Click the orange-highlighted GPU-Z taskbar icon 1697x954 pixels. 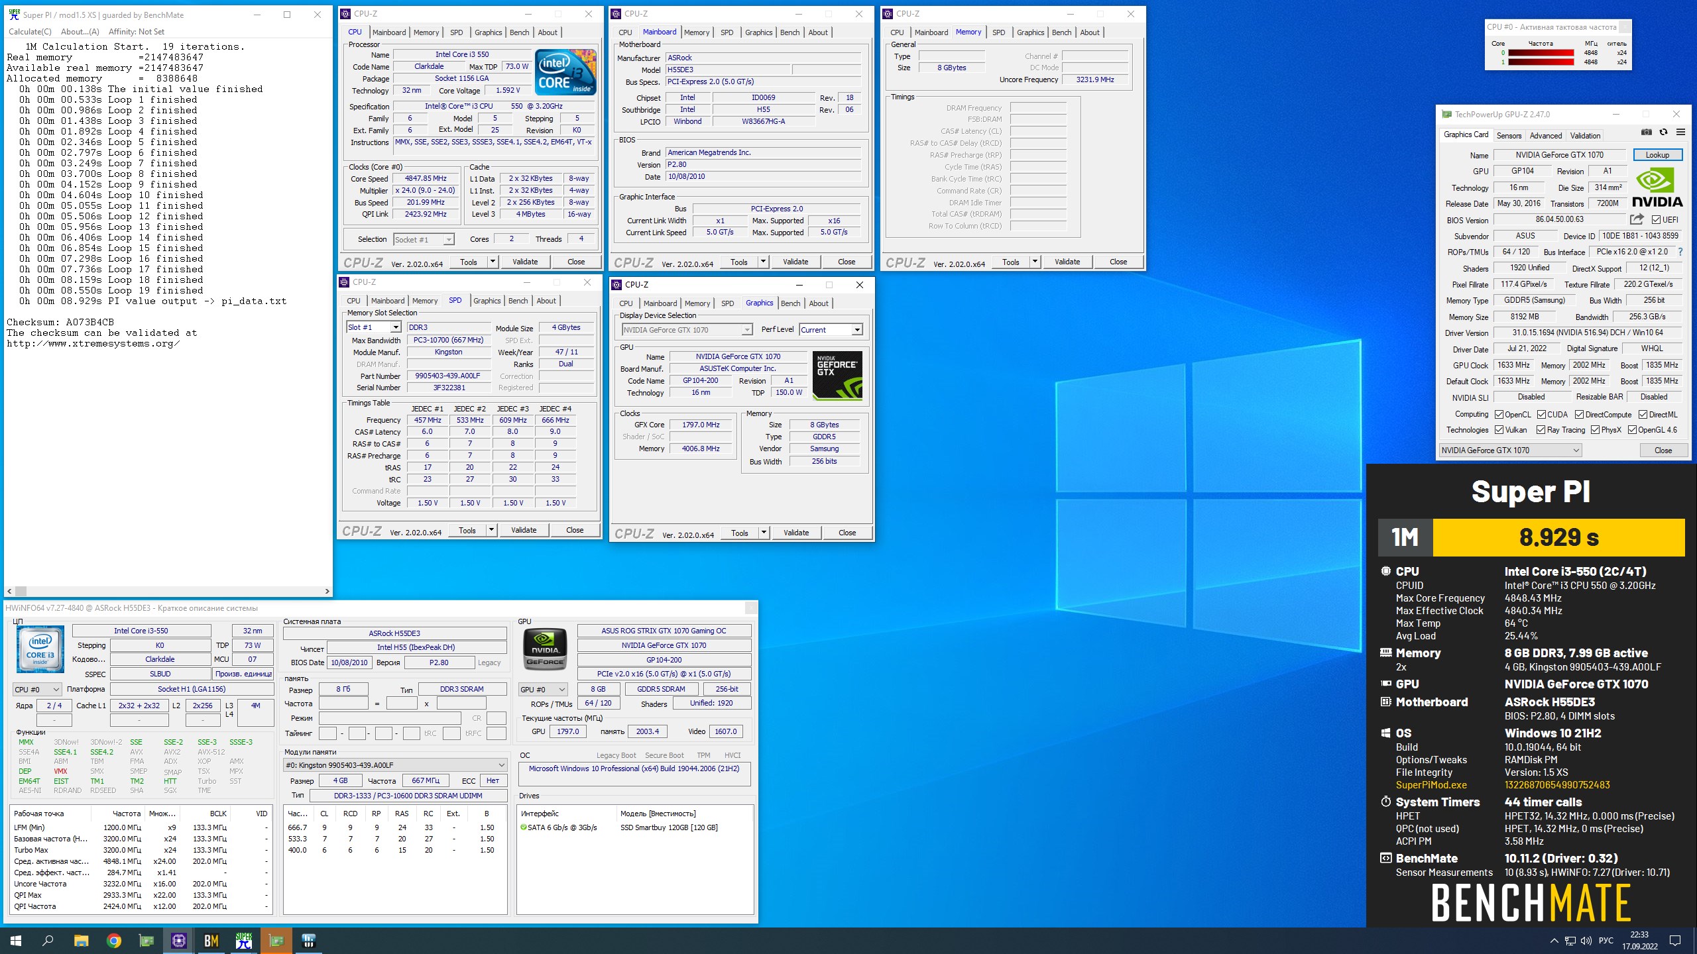[276, 940]
